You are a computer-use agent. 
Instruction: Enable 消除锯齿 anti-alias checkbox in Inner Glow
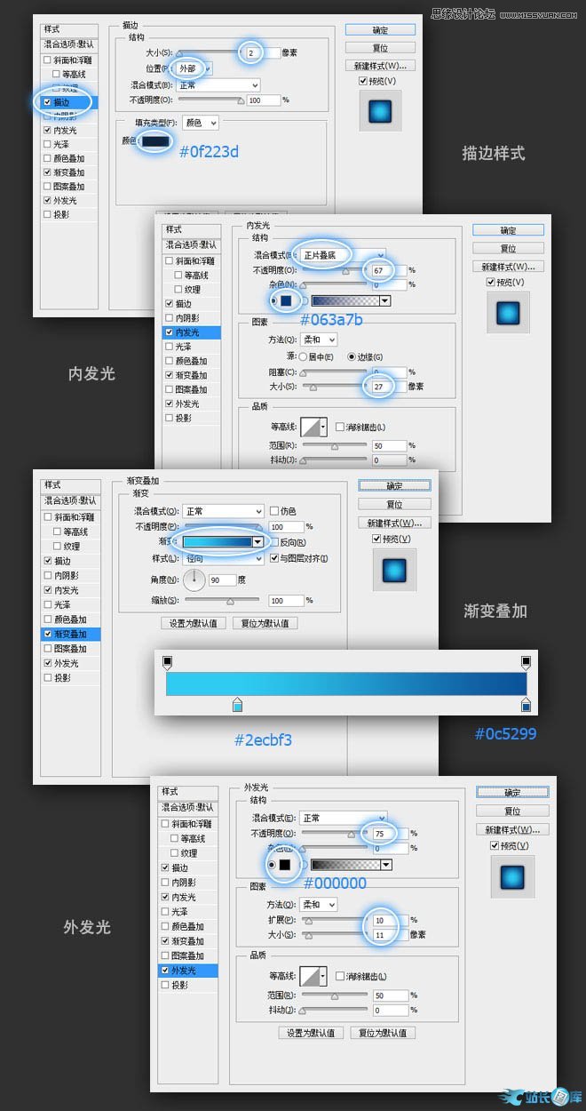tap(339, 428)
